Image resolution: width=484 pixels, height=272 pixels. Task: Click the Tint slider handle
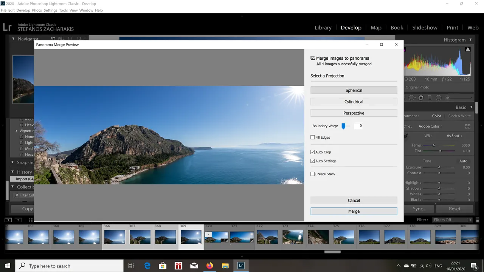(440, 151)
